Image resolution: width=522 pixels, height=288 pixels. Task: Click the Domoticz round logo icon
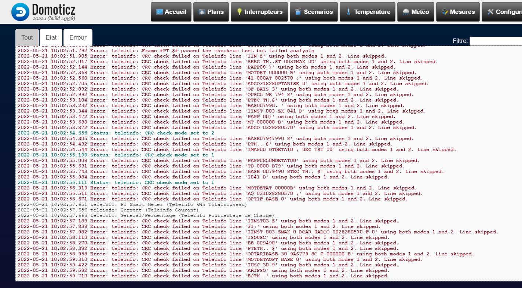pos(20,12)
